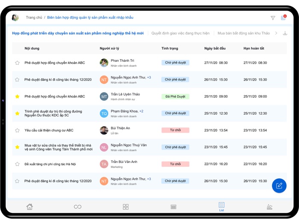Open the calendar board icon in bottom bar
This screenshot has width=299, height=224.
point(173,207)
